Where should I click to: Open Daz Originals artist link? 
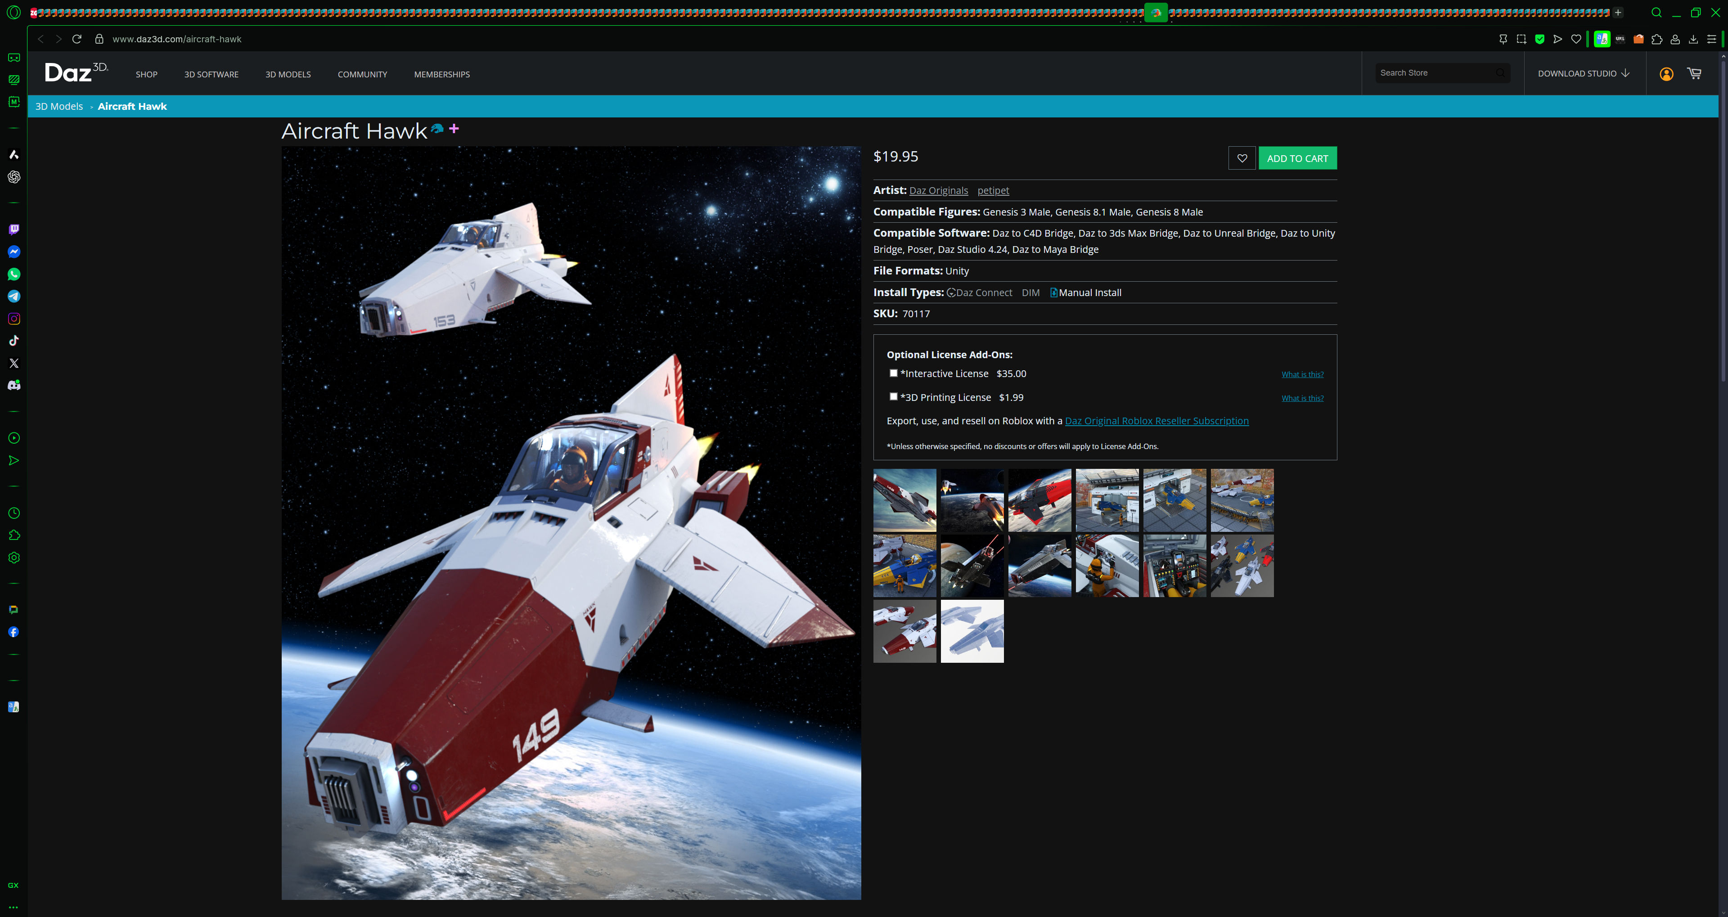[x=938, y=190]
